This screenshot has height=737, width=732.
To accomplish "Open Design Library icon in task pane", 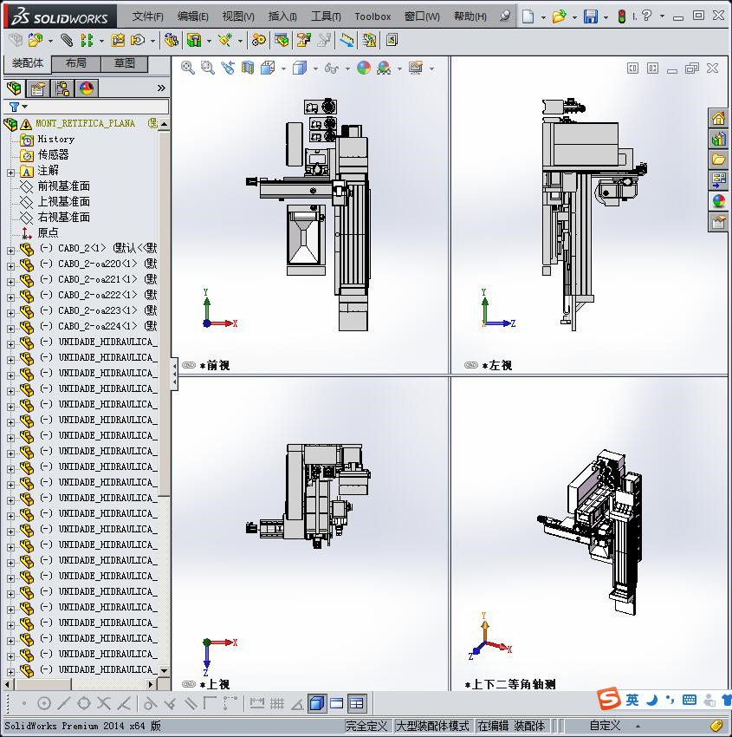I will (x=718, y=139).
